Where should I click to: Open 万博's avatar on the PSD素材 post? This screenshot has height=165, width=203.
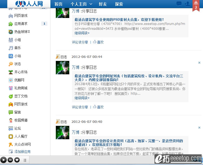coord(63,13)
